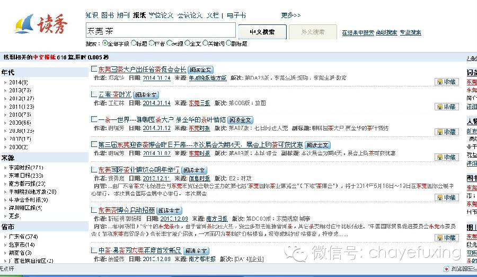Filter by 南方都市报 in source list
This screenshot has width=477, height=277.
coord(27,184)
